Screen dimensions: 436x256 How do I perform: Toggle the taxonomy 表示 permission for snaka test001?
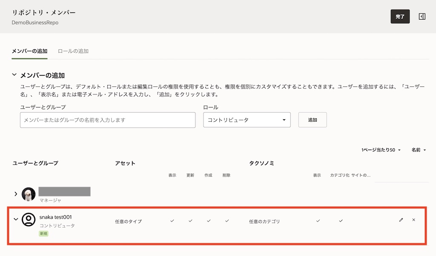[318, 221]
